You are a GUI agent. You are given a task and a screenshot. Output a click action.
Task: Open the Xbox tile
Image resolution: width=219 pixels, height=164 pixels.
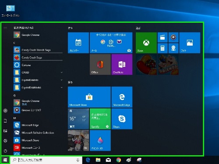point(146,43)
